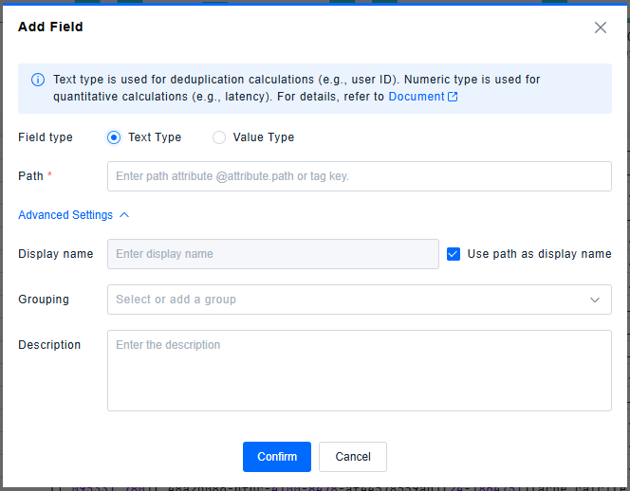Cancel adding the field

click(352, 457)
